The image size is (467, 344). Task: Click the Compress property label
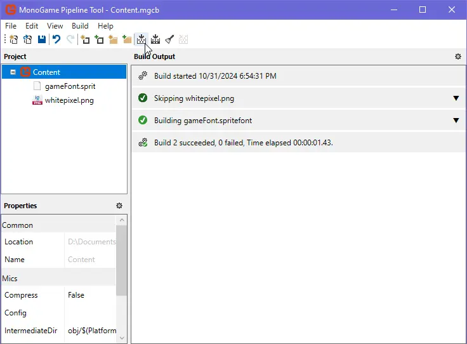pyautogui.click(x=21, y=295)
